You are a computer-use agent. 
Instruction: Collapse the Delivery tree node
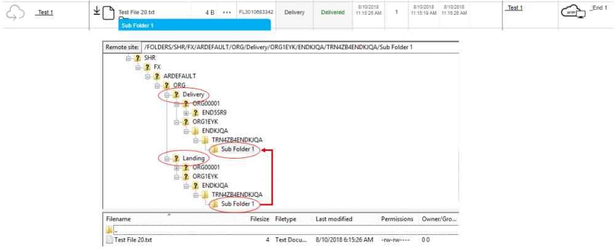(167, 95)
